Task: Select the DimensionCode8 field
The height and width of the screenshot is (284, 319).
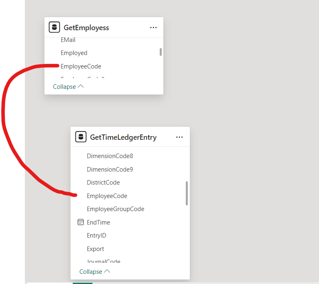Action: (x=110, y=156)
